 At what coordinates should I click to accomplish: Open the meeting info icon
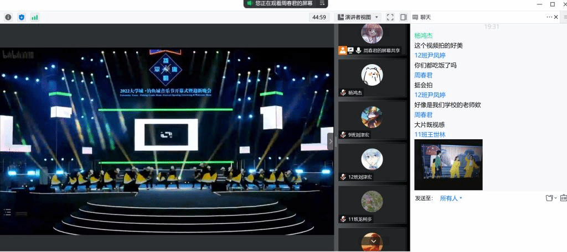tap(8, 17)
